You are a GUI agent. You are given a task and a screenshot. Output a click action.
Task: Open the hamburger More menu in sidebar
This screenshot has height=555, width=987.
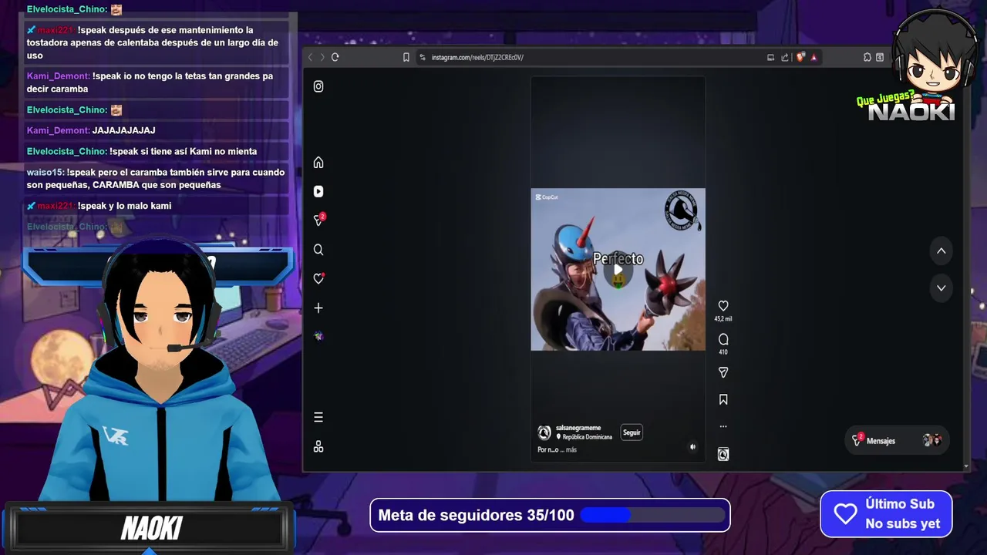(318, 417)
